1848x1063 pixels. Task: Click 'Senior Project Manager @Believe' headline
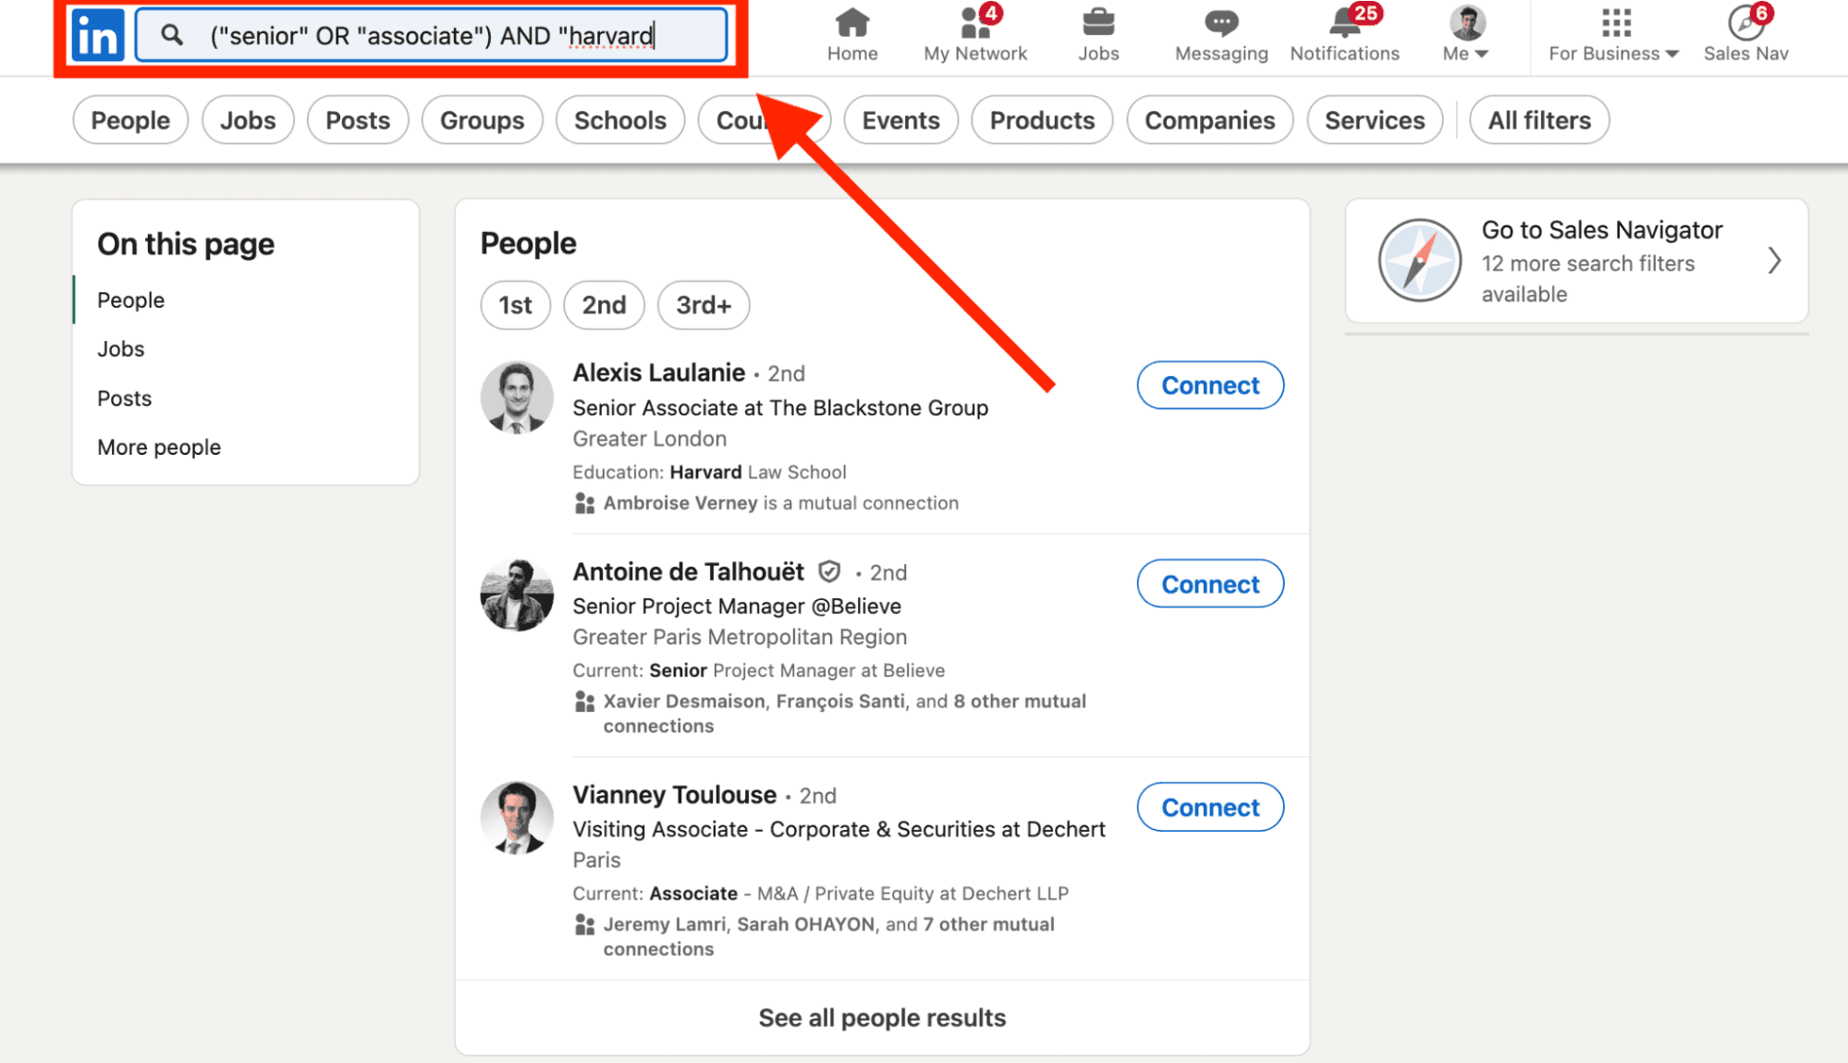coord(737,606)
